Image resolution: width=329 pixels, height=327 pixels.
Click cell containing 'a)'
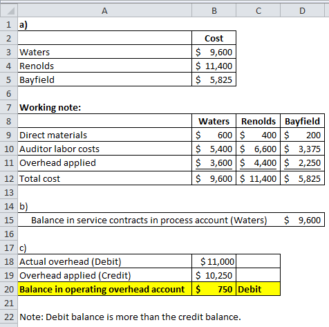tap(104, 24)
